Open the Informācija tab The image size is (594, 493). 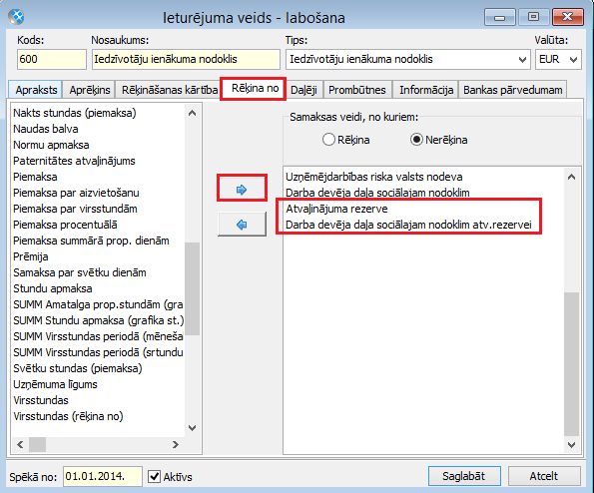point(425,90)
